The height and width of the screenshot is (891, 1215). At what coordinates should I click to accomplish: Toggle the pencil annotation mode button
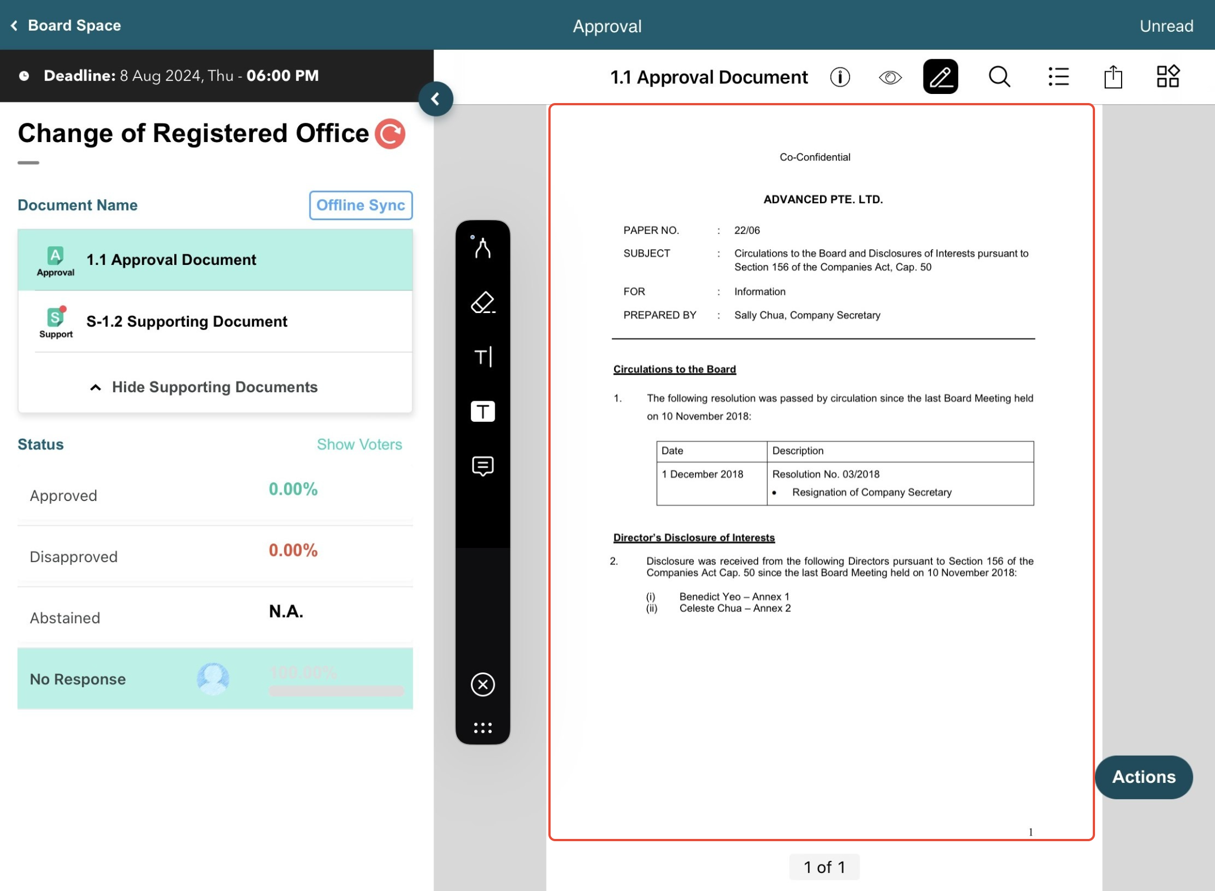[x=940, y=77]
